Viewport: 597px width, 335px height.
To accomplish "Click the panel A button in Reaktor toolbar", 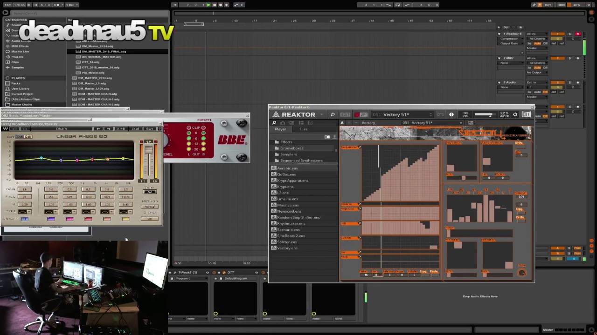I will coord(342,123).
